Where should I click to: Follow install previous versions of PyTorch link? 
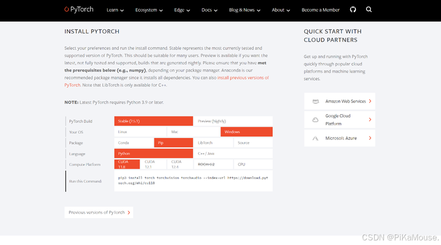243,78
